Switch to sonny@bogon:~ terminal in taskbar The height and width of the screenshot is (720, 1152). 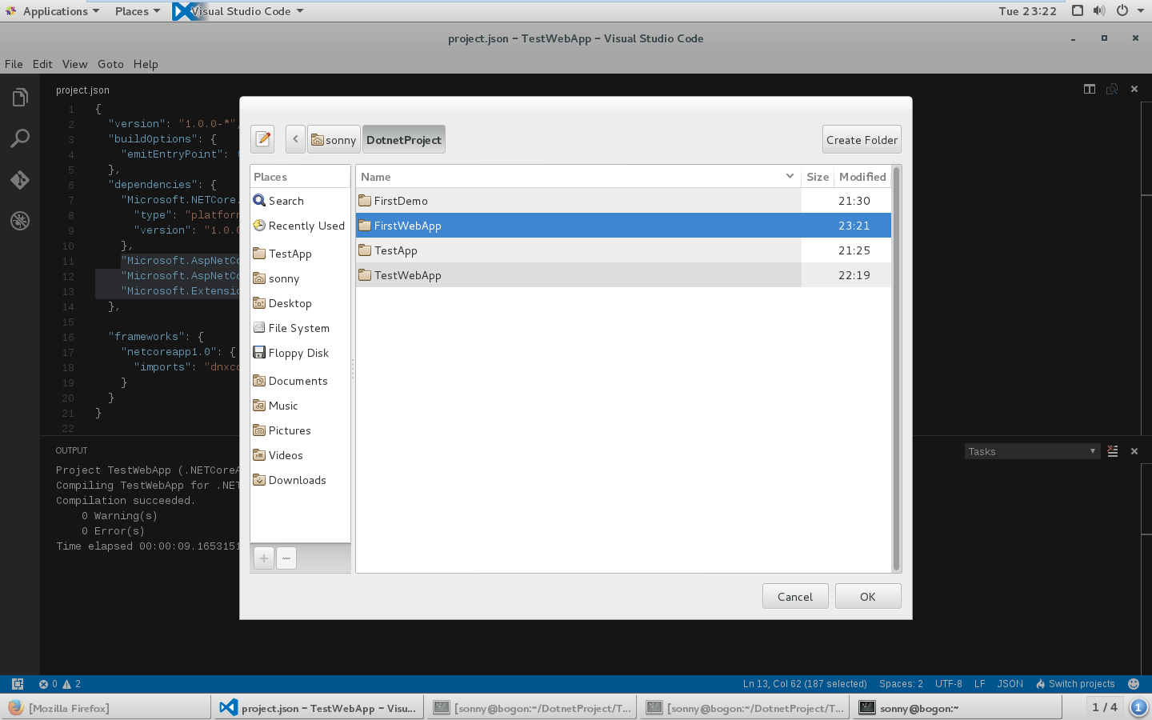tap(957, 708)
